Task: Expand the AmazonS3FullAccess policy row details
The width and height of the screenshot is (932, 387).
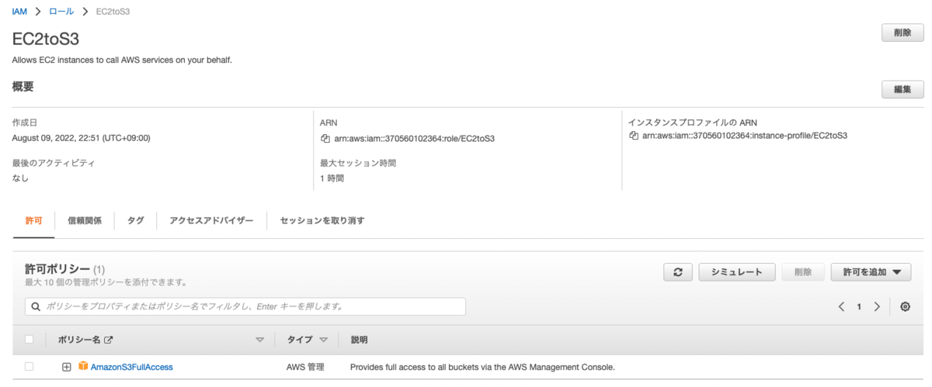Action: coord(67,367)
